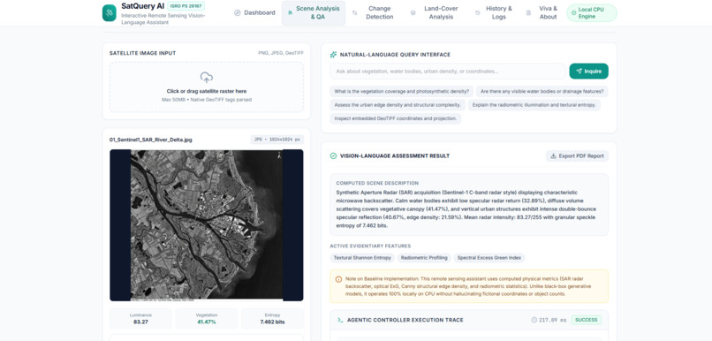Select urban edge density suggestion chip
Image resolution: width=712 pixels, height=341 pixels.
pos(398,105)
